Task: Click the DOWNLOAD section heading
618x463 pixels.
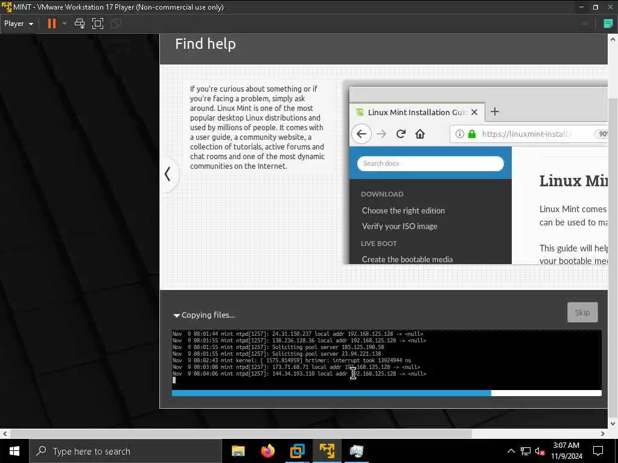Action: (382, 194)
